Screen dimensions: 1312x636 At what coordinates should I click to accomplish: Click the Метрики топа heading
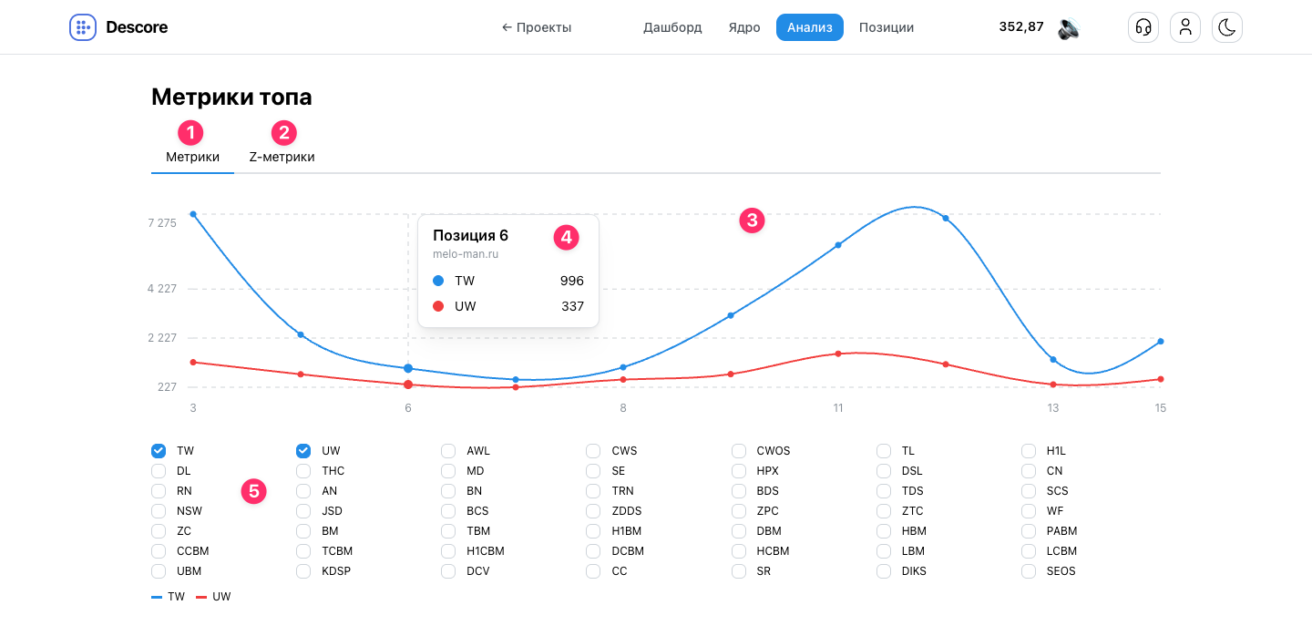tap(231, 97)
